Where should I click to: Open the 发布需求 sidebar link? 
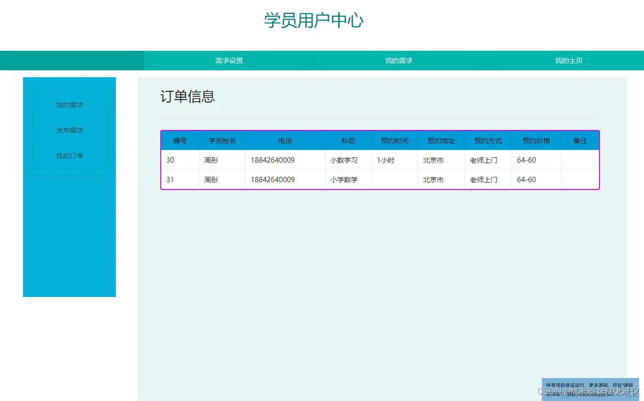(x=69, y=130)
